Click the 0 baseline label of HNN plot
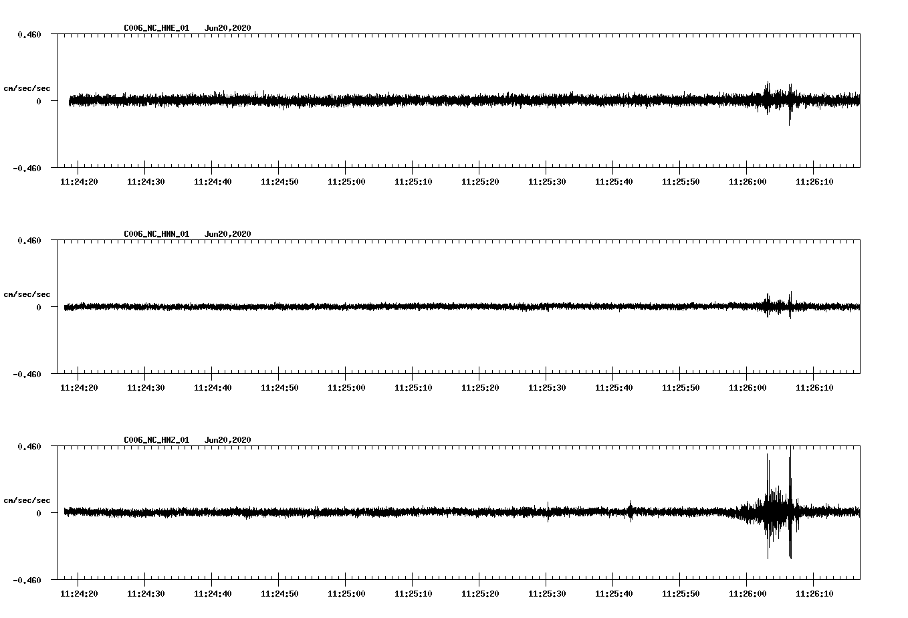This screenshot has height=618, width=908. [39, 307]
